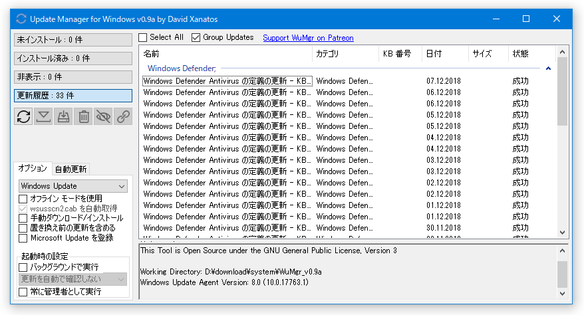
Task: Enable オフライン モードを使用 checkbox
Action: pyautogui.click(x=23, y=199)
